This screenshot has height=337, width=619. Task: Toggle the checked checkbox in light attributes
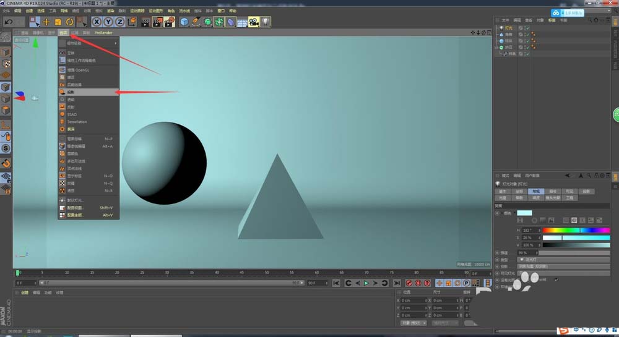[556, 279]
